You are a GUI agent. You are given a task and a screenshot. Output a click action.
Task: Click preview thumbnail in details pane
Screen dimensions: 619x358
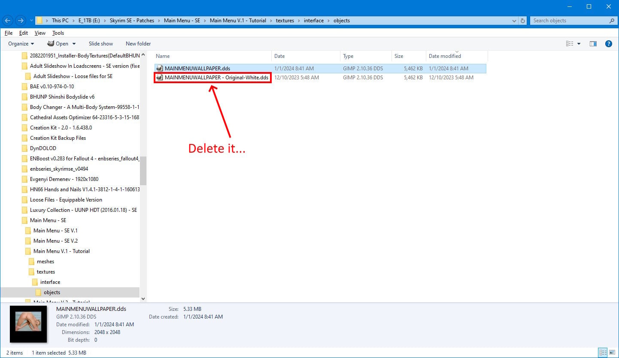point(28,324)
